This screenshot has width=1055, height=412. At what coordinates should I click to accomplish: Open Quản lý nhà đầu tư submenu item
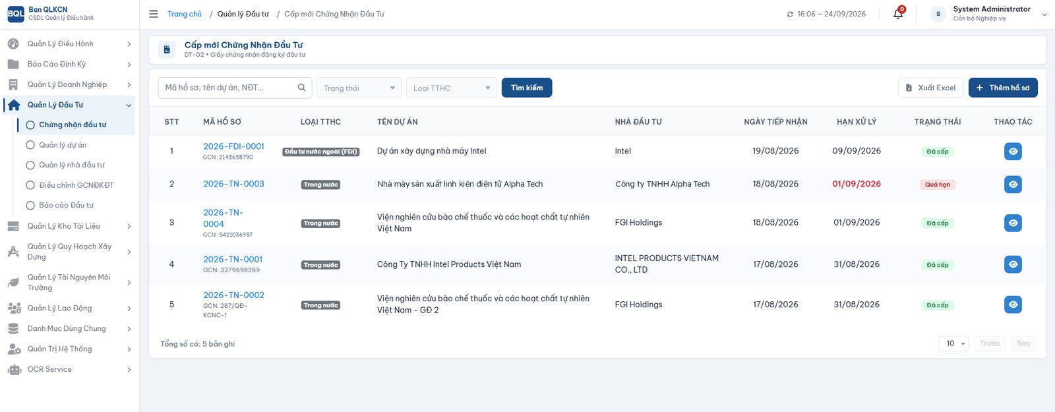click(x=72, y=165)
